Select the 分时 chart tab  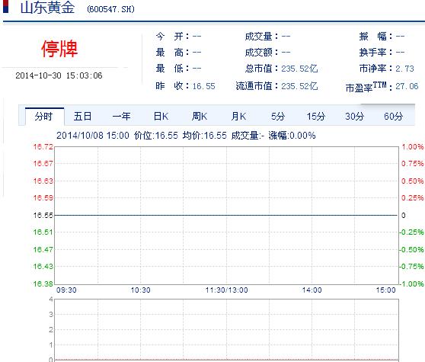[x=44, y=117]
